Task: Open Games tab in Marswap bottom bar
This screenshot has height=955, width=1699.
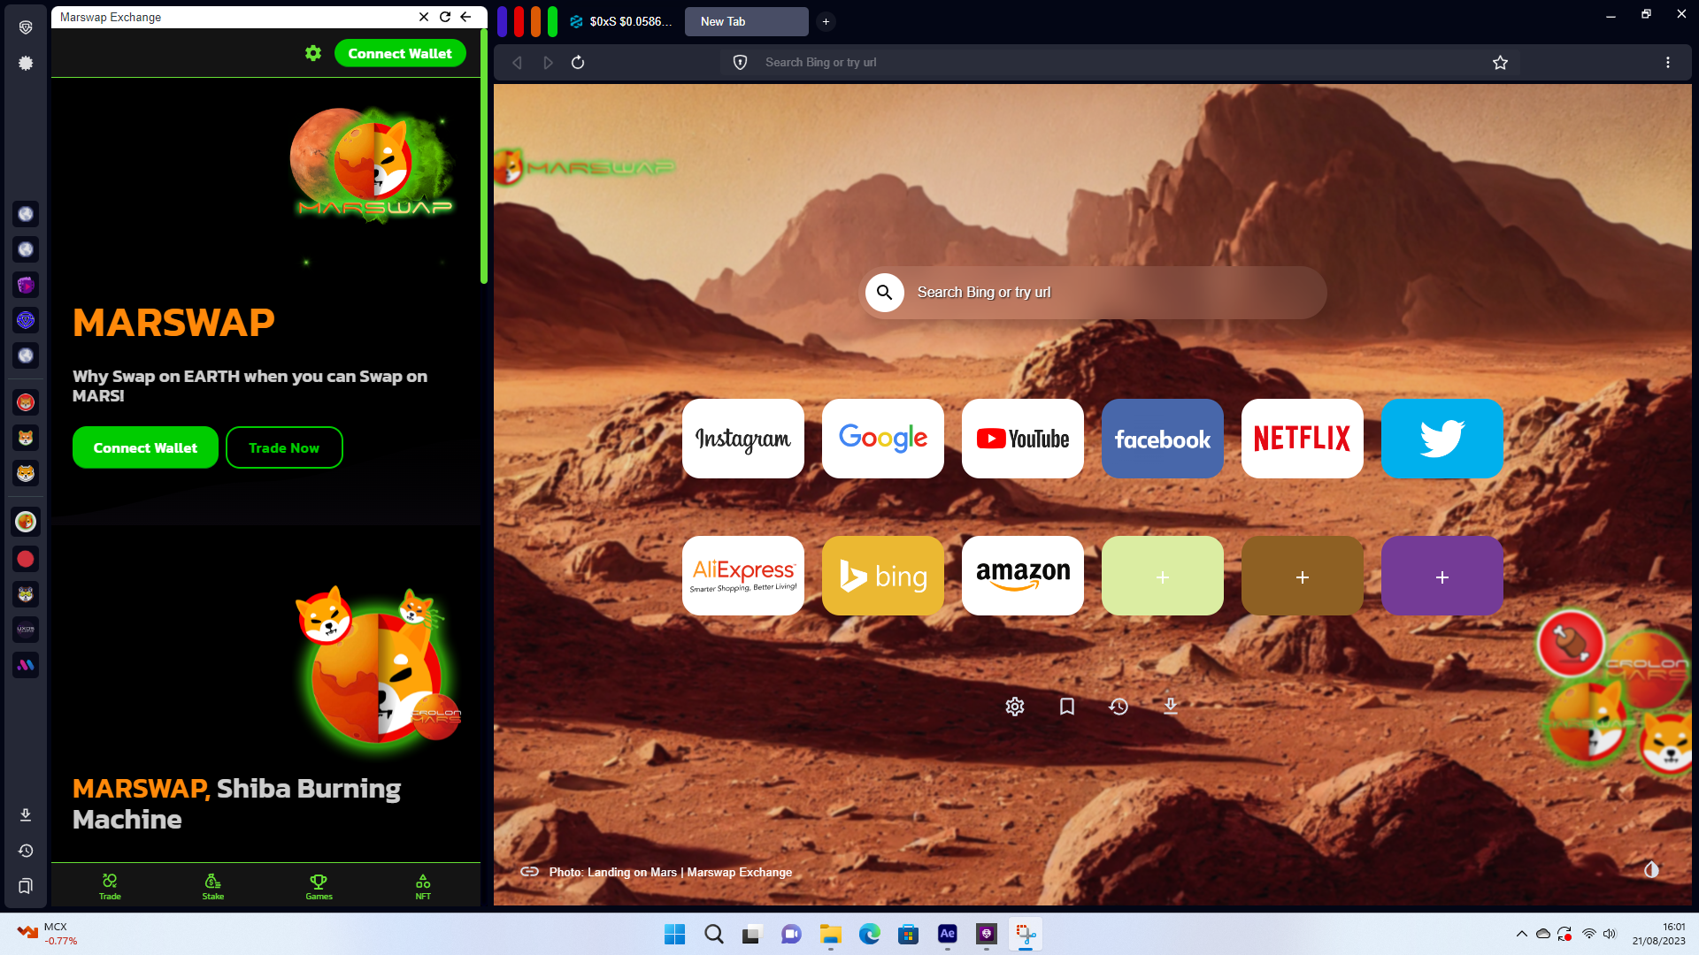Action: 319,886
